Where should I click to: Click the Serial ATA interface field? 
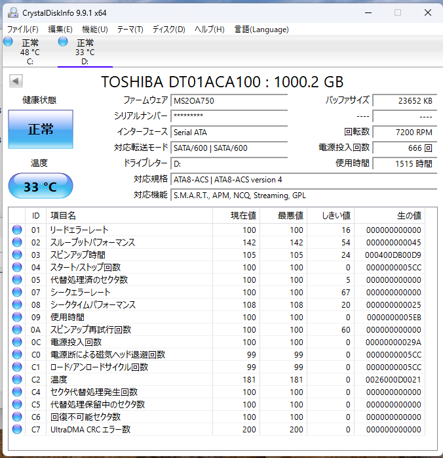229,133
